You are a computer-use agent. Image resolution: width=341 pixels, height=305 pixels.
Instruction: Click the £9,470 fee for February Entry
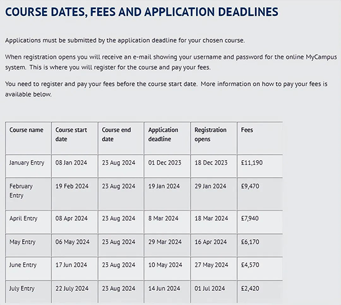tap(251, 186)
